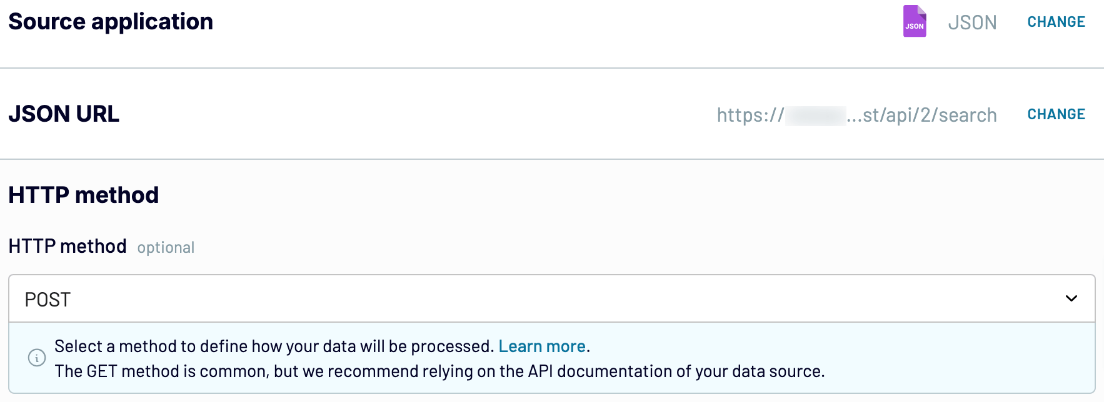Click the JSON source name label

coord(972,22)
